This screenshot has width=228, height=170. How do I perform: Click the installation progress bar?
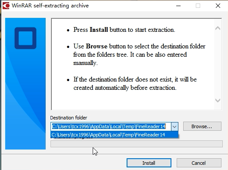[x=137, y=144]
